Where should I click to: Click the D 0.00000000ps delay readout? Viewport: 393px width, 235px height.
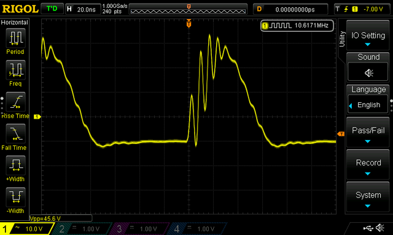tap(290, 9)
